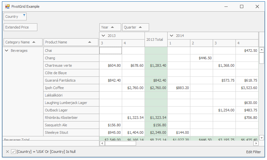Disable the Country filter checkbox
This screenshot has height=160, width=267.
click(13, 152)
